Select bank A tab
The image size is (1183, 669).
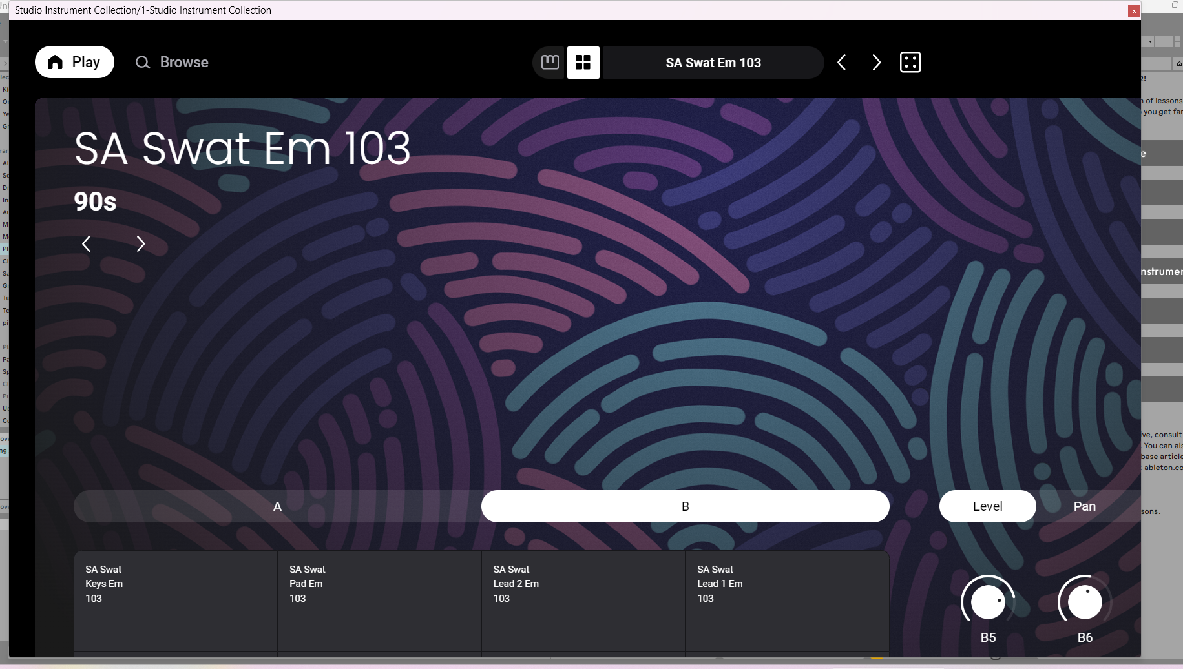[277, 506]
